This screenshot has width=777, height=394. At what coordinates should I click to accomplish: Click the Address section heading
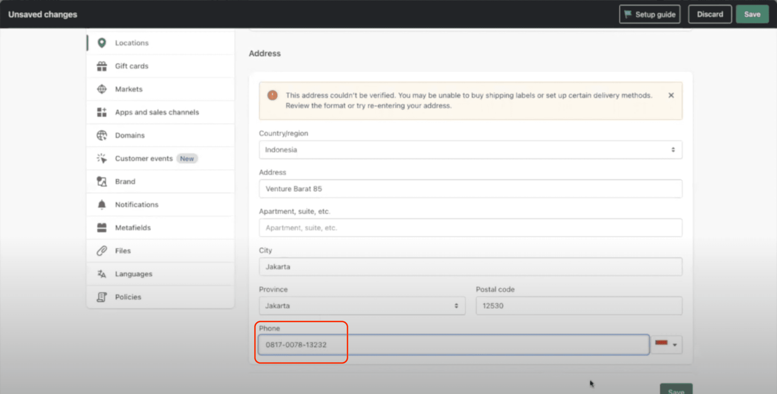coord(264,53)
